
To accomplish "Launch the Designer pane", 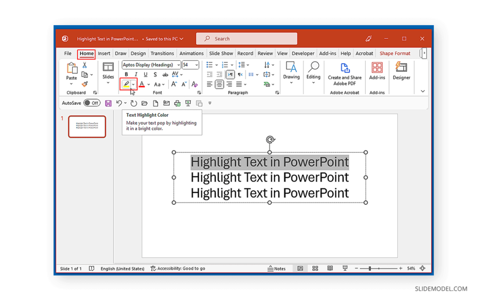I will tap(401, 75).
